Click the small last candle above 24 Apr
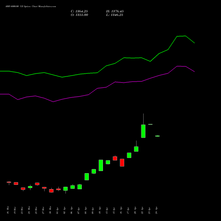 157,136
